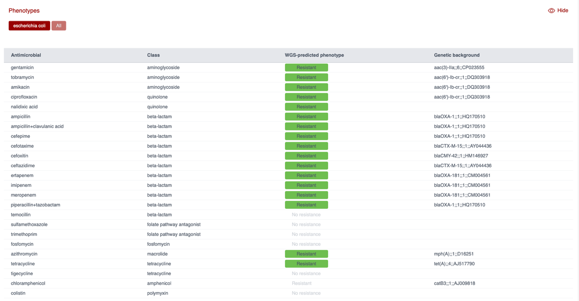Click the Genetic background column header
The height and width of the screenshot is (301, 579).
[457, 55]
